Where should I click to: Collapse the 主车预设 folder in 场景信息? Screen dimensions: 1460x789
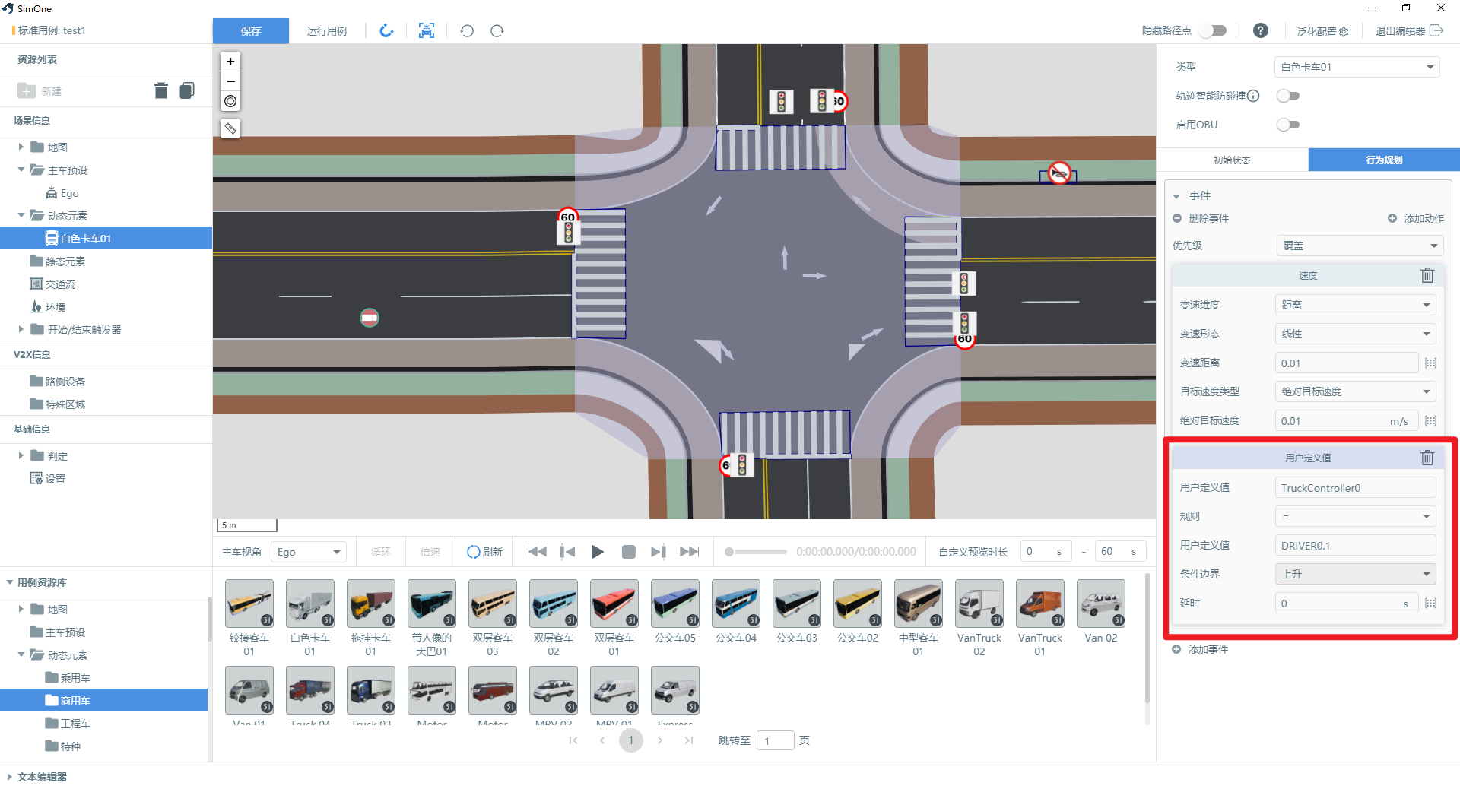(x=21, y=170)
